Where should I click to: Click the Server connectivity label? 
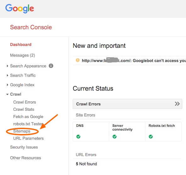122,127
